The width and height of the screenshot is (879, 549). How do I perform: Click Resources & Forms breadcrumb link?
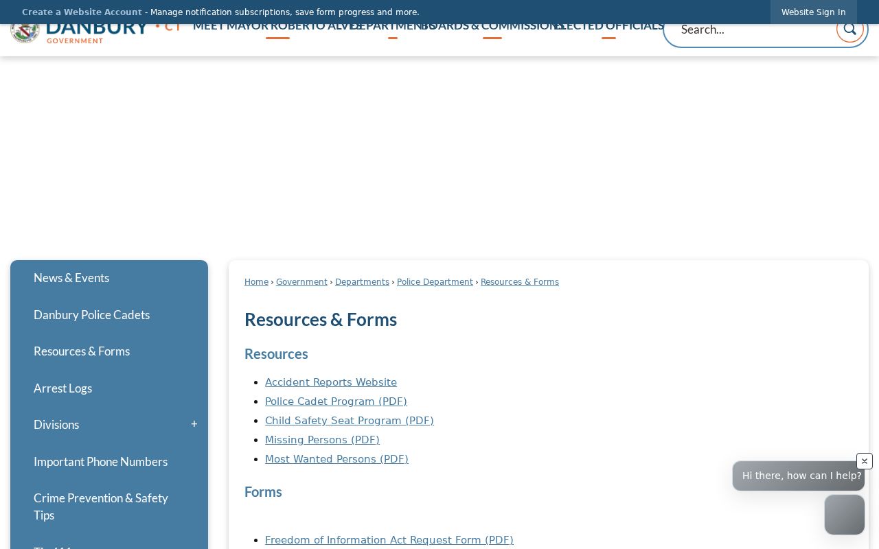pyautogui.click(x=520, y=282)
